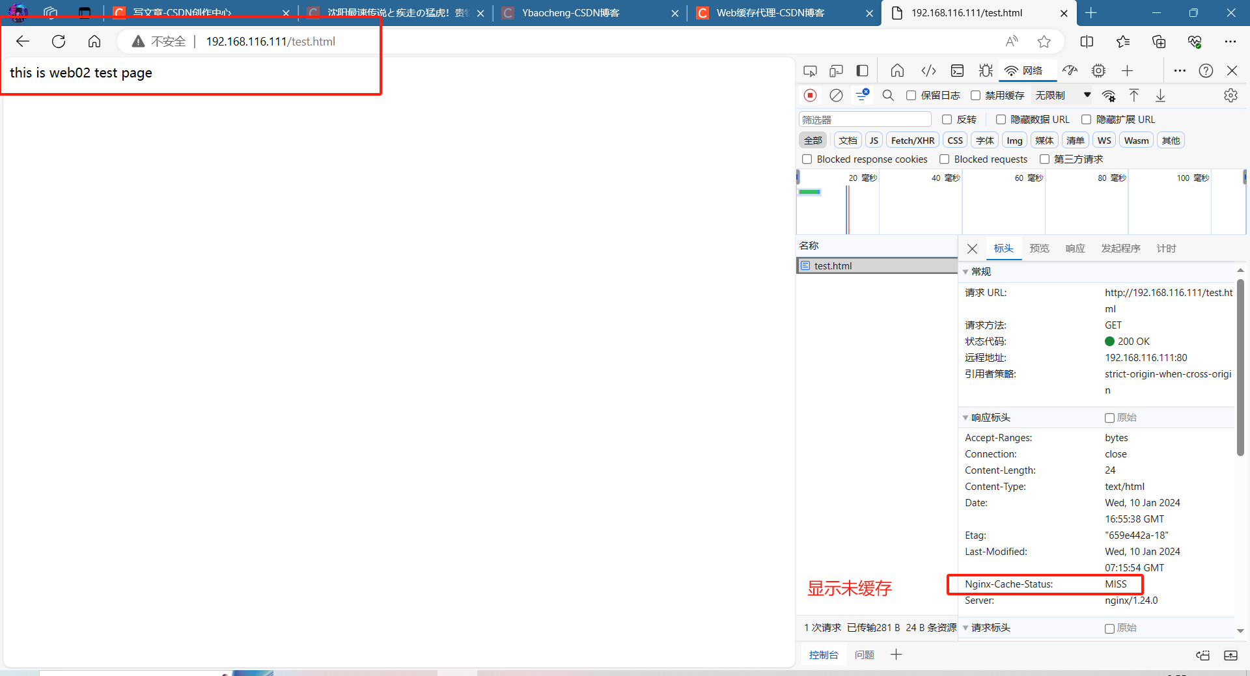Open more DevTools options ellipsis menu
Image resolution: width=1250 pixels, height=676 pixels.
1180,71
